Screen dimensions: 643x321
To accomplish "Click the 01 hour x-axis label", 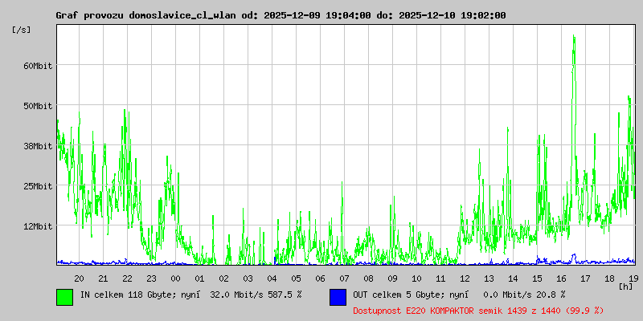I will [x=199, y=278].
